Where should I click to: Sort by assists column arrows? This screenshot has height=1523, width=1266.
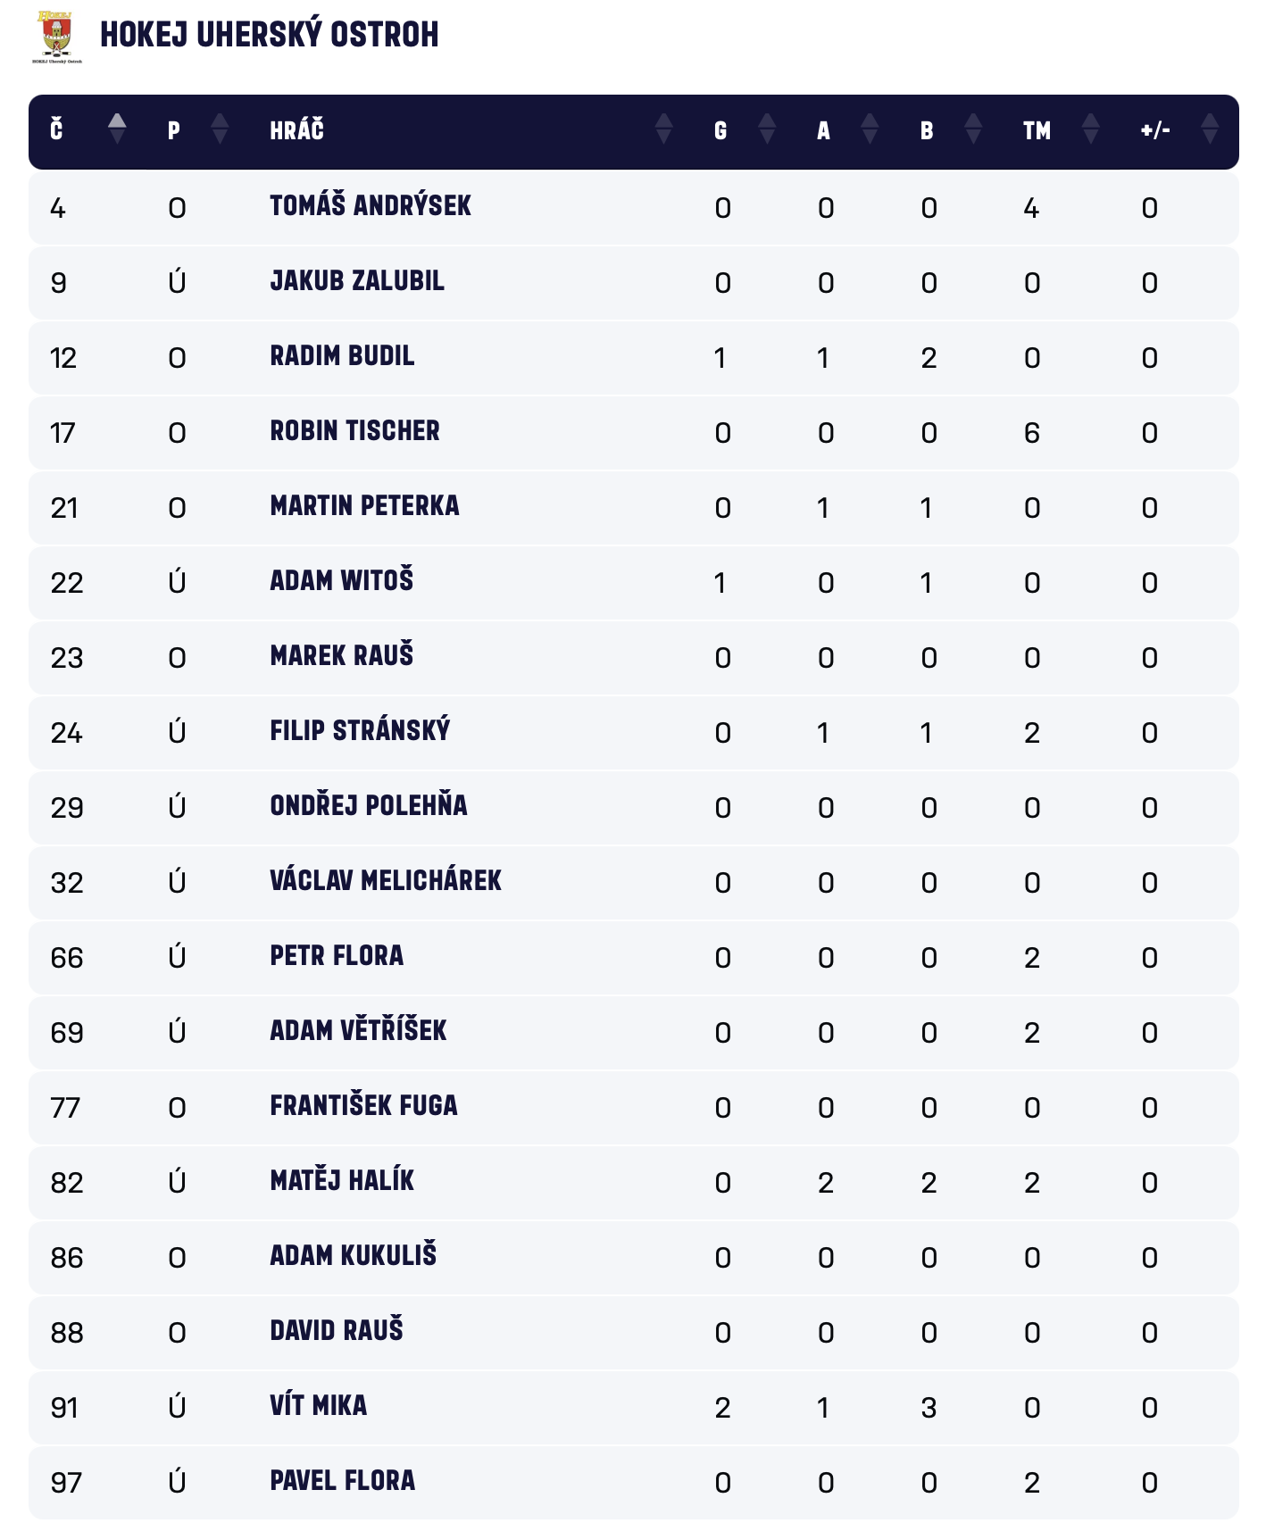(870, 129)
